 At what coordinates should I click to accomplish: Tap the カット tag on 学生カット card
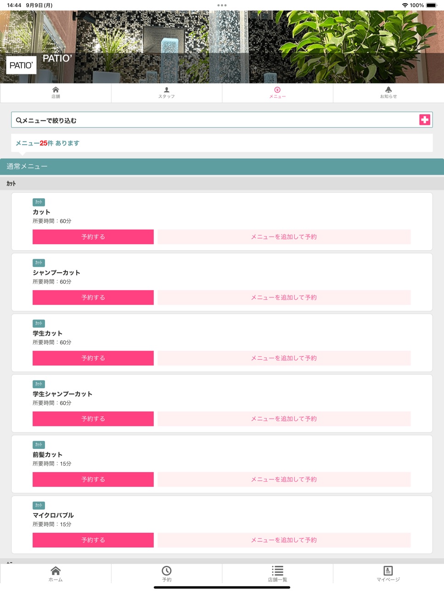point(39,323)
